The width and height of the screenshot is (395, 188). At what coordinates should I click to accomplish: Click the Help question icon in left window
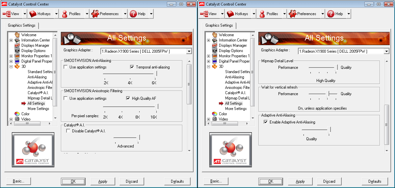click(133, 14)
